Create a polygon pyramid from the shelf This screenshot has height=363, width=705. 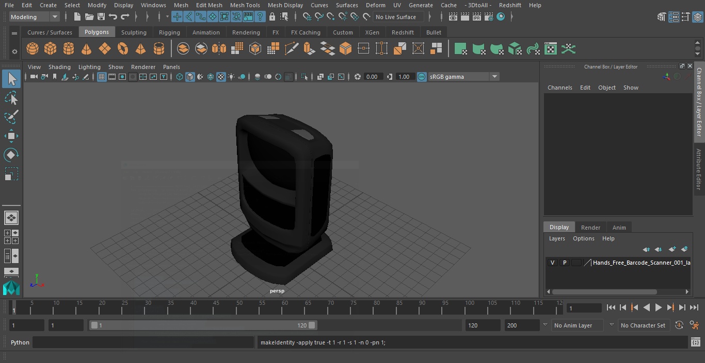click(x=140, y=49)
